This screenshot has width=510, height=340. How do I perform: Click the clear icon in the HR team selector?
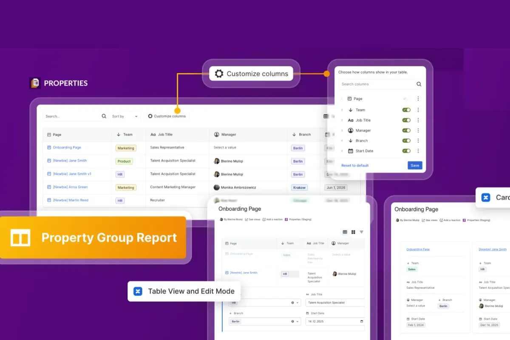[x=292, y=303]
